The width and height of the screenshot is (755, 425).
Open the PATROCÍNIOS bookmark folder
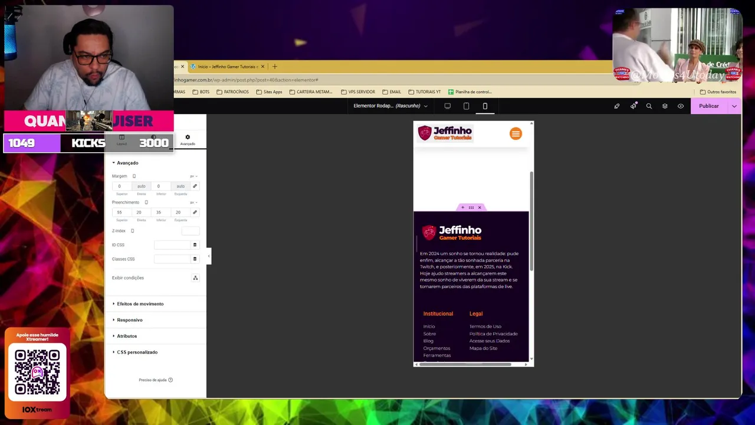coord(232,92)
